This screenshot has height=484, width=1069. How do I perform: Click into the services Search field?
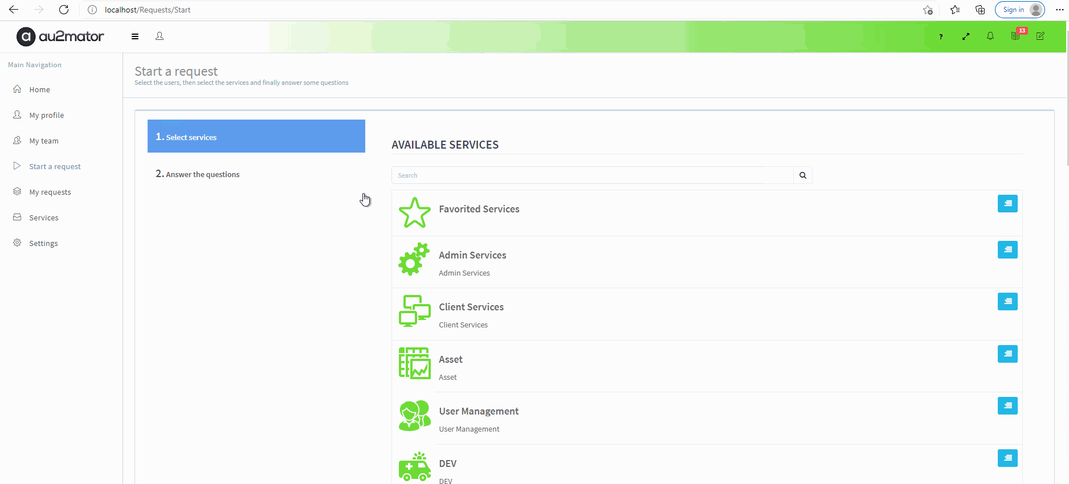pyautogui.click(x=592, y=175)
